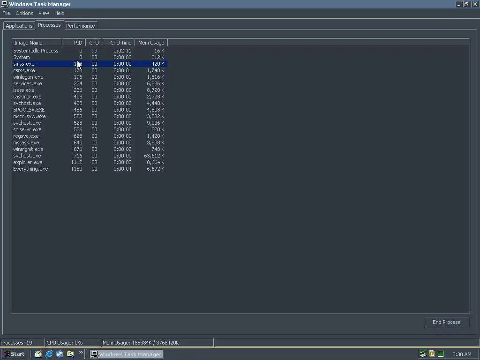
Task: Click the 0:00:04 CPU time for Everything.exe
Action: coord(122,169)
